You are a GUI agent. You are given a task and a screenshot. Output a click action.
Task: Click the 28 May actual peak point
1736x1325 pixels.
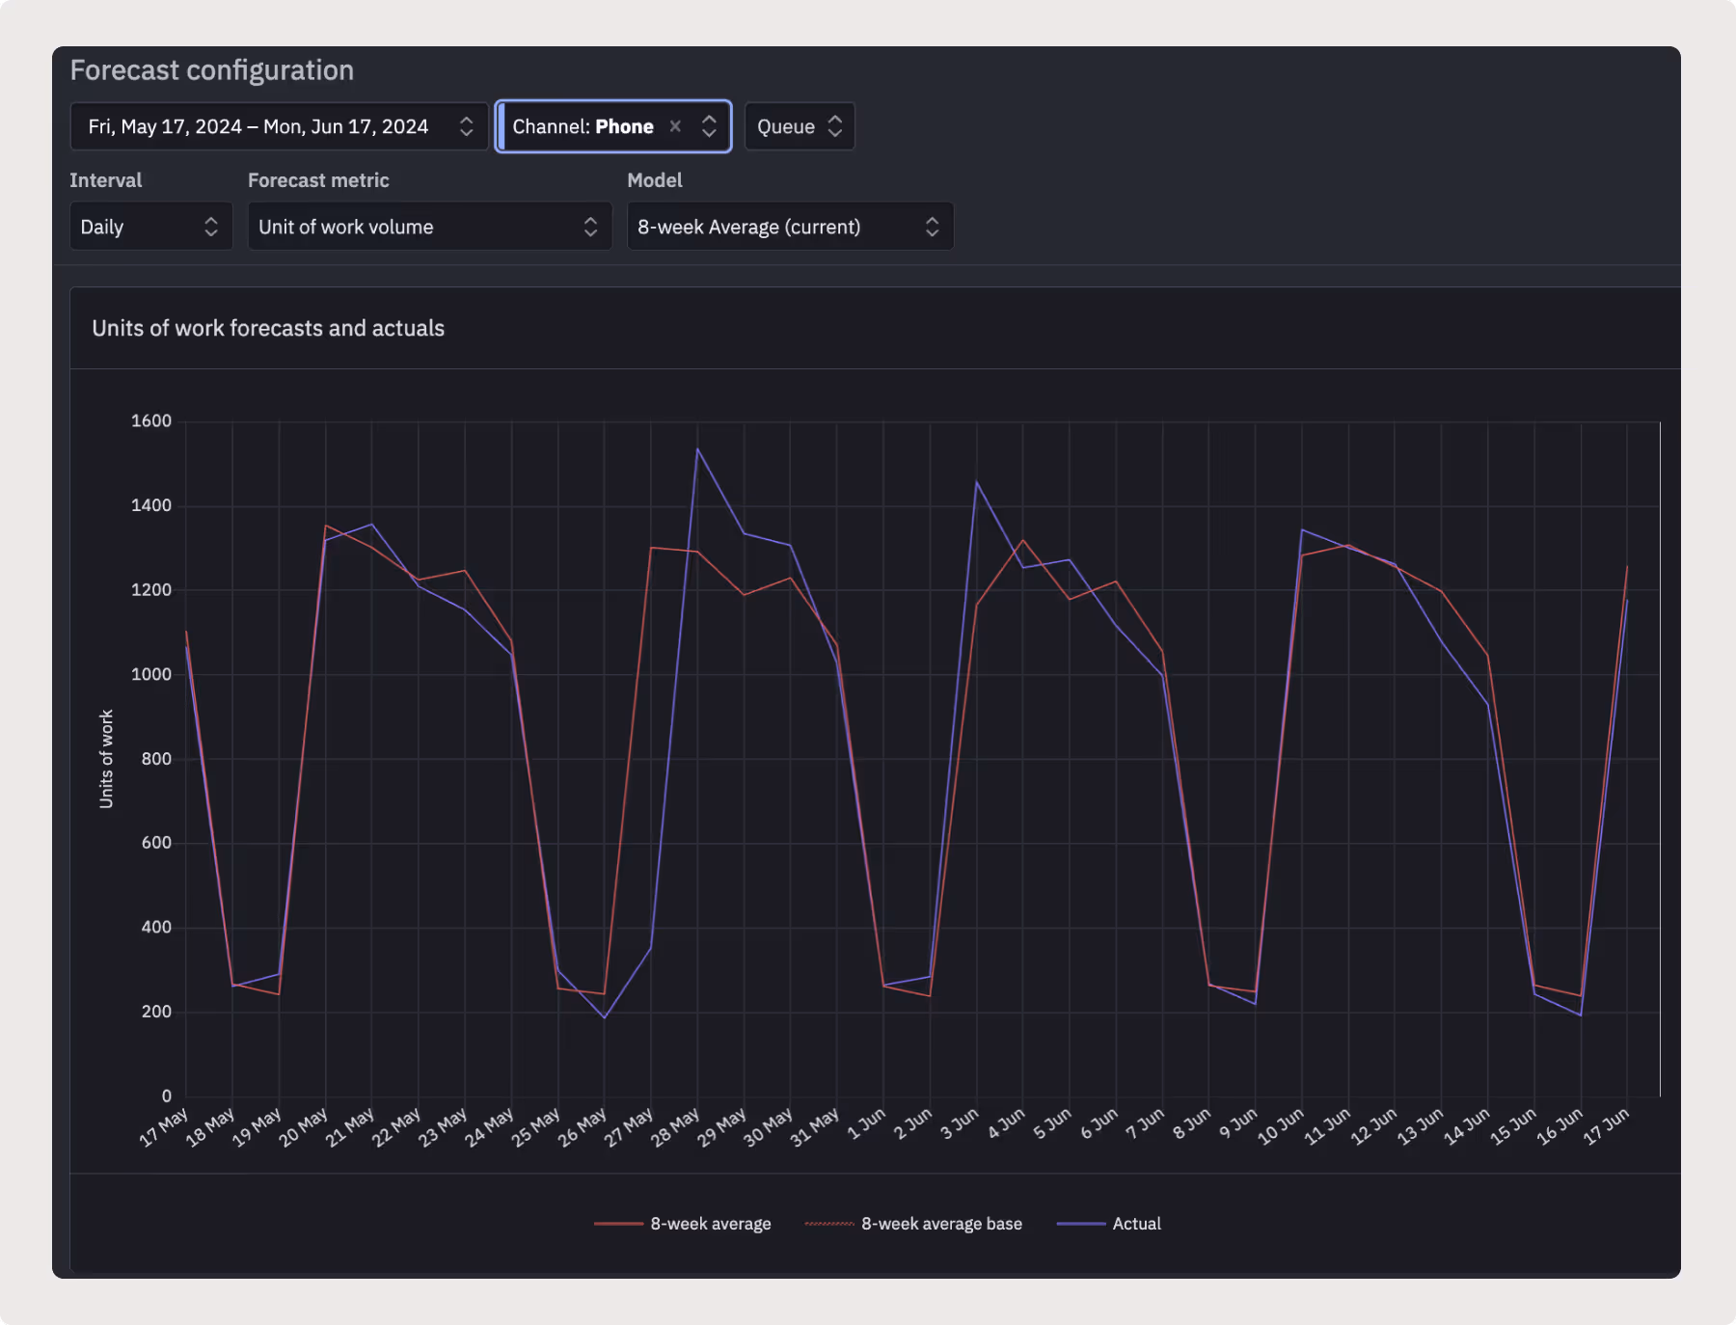pyautogui.click(x=697, y=448)
